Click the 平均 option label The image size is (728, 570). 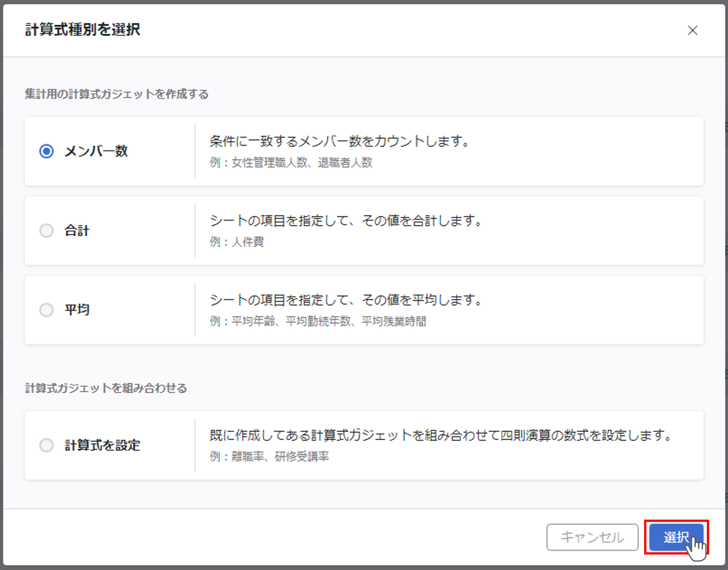click(x=77, y=310)
